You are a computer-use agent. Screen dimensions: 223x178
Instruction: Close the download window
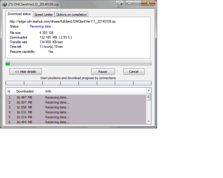(x=148, y=3)
